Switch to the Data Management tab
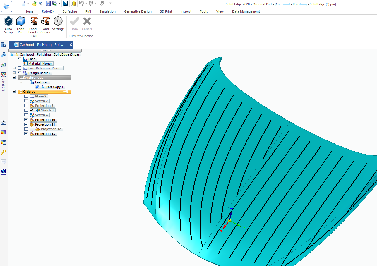This screenshot has width=377, height=266. [x=246, y=11]
